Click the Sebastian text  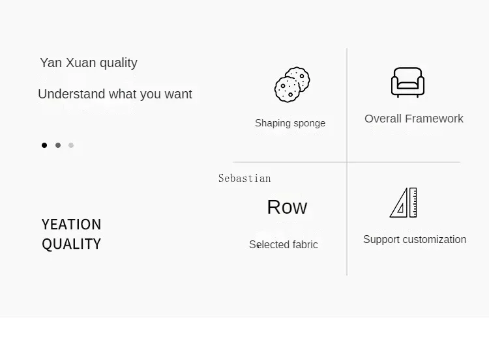pyautogui.click(x=244, y=178)
